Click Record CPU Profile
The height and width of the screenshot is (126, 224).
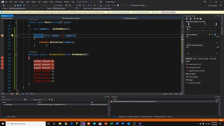click(x=194, y=83)
